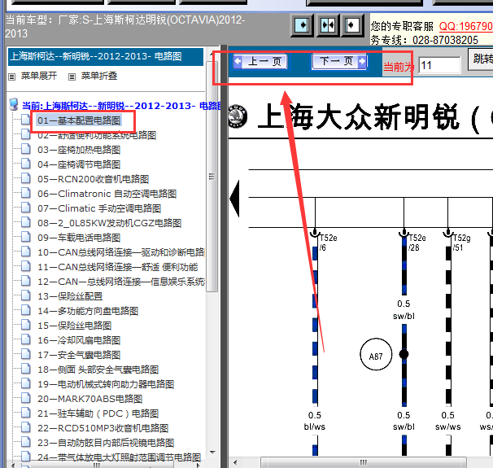Click document icon beside 22—RCD510MP3收音机电路图
The width and height of the screenshot is (493, 468).
click(x=26, y=426)
